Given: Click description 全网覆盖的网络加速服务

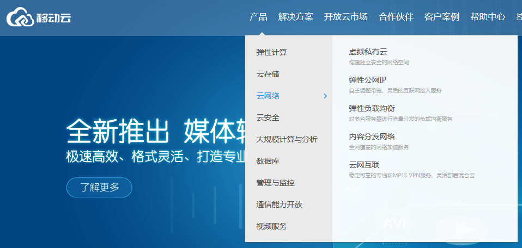Looking at the screenshot, I should (379, 147).
